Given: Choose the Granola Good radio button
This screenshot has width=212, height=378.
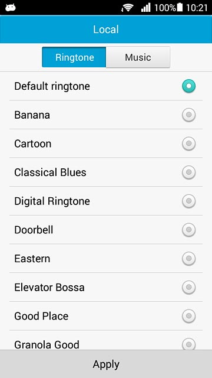Looking at the screenshot, I should [x=188, y=344].
